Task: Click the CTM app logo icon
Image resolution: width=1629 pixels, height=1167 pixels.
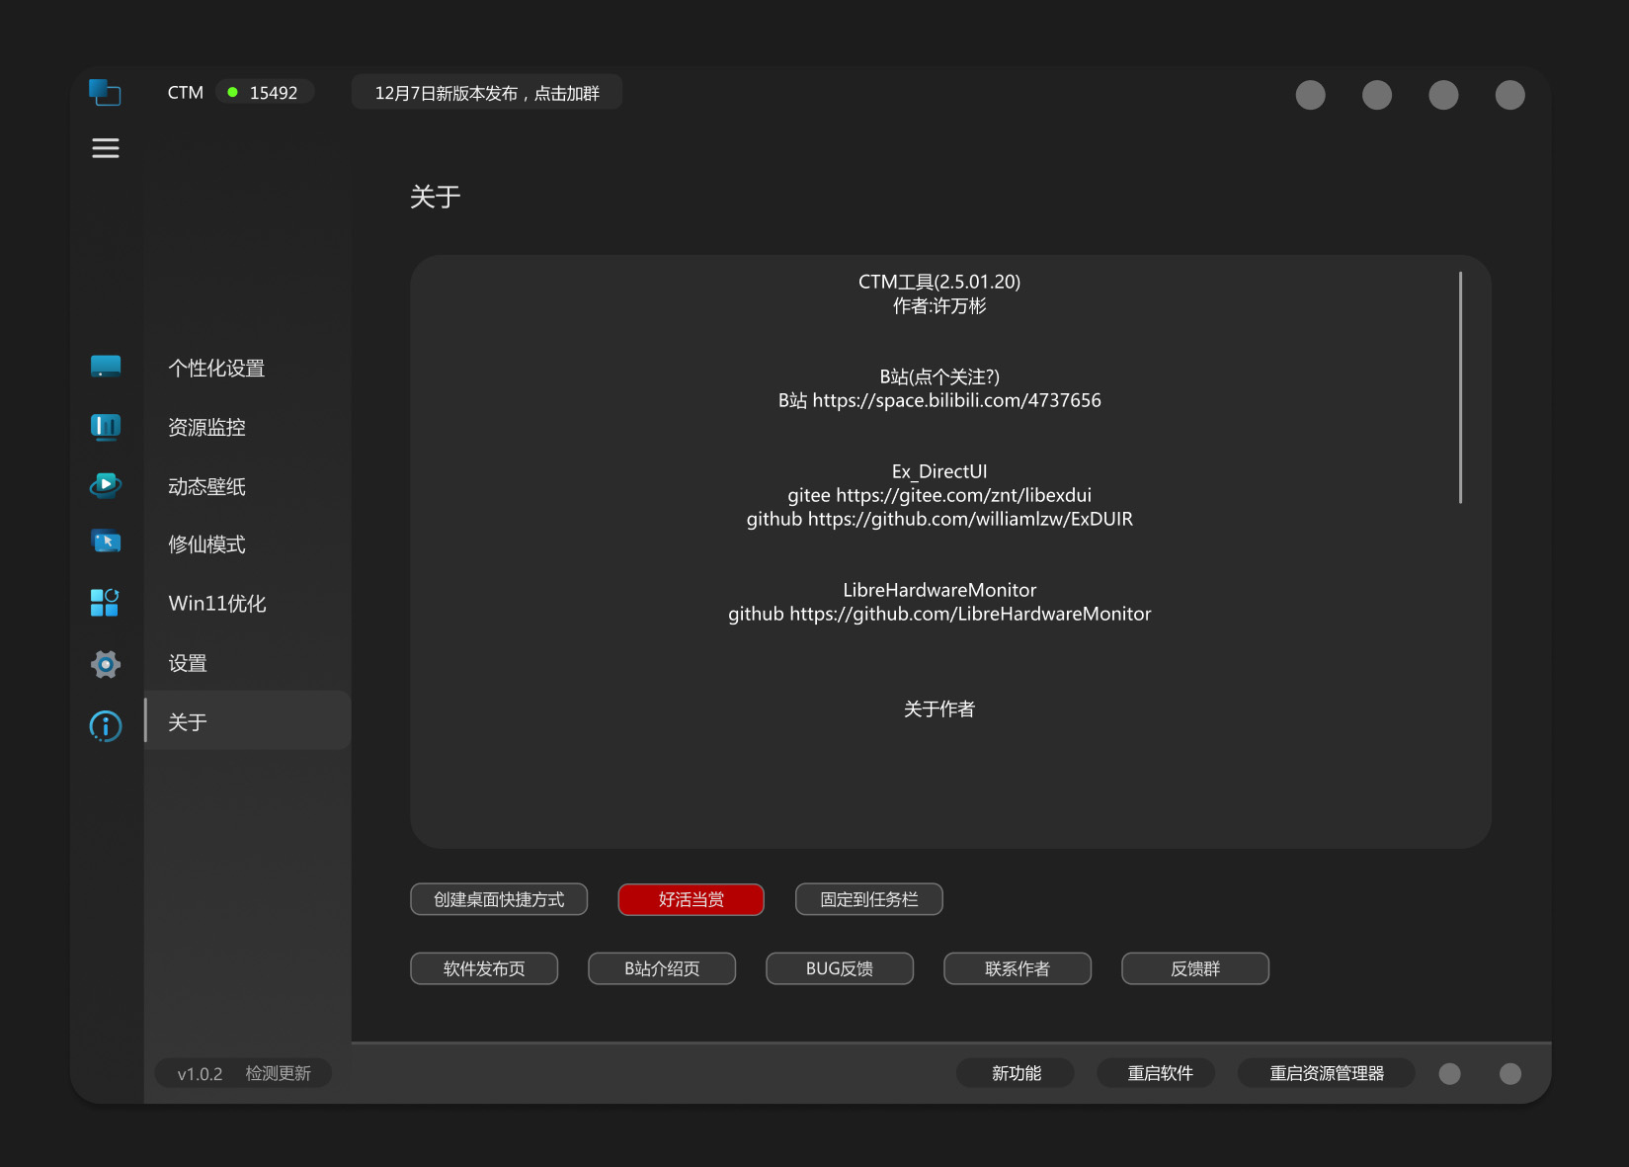Action: click(105, 93)
